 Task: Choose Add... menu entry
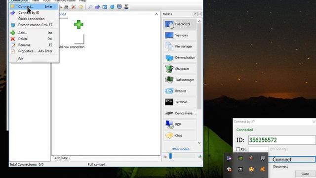coord(34,33)
